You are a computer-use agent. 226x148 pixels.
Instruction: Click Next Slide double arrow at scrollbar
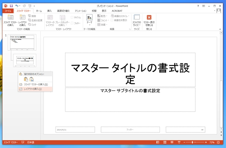point(221,135)
